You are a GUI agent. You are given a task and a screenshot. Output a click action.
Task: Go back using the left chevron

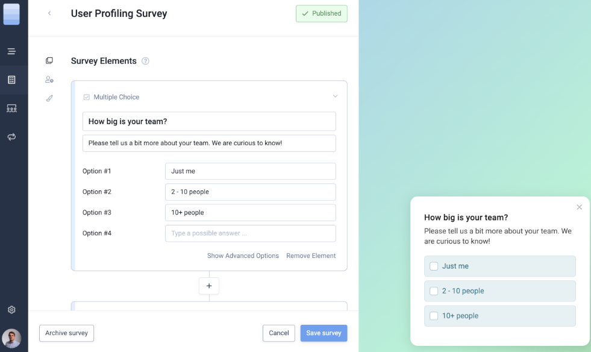[49, 13]
